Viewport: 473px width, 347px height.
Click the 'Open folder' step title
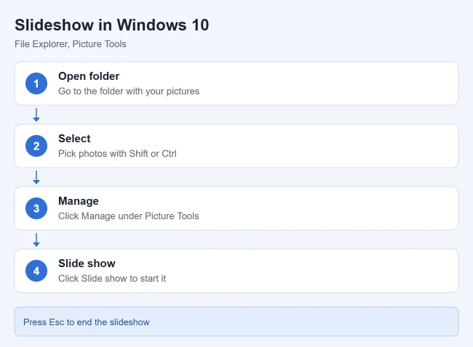point(89,76)
